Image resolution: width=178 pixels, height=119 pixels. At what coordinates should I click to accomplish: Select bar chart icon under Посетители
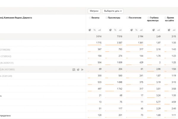click(141, 30)
